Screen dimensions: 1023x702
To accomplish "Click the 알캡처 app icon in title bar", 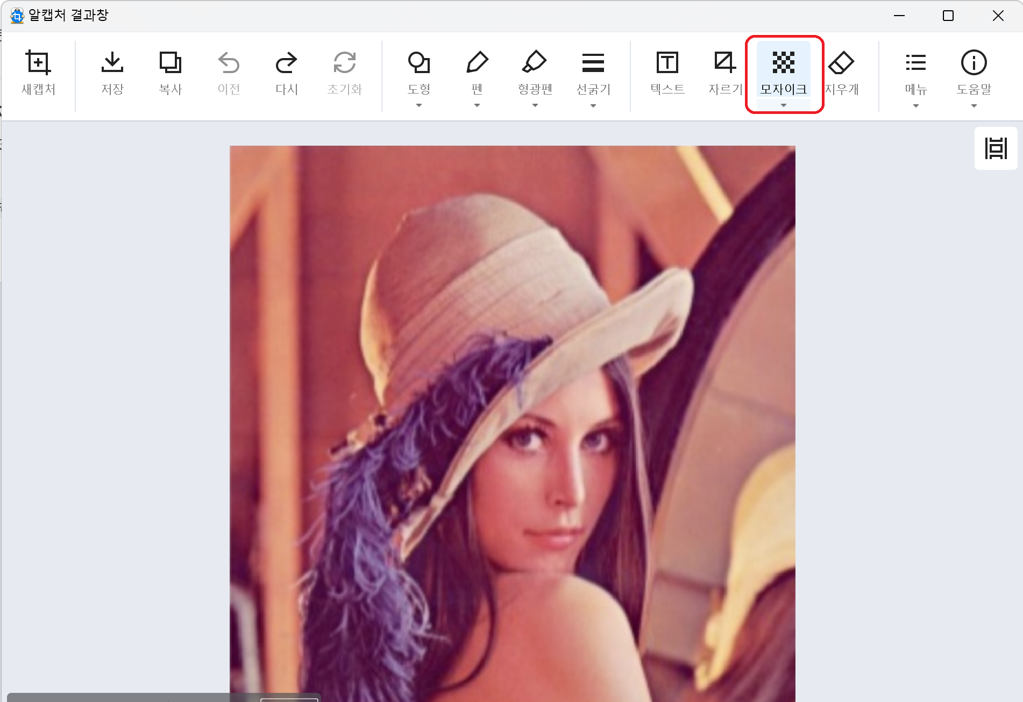I will [17, 16].
